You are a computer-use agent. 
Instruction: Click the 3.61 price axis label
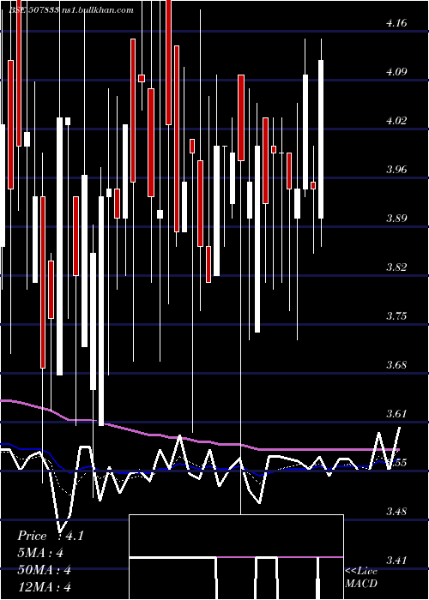396,414
